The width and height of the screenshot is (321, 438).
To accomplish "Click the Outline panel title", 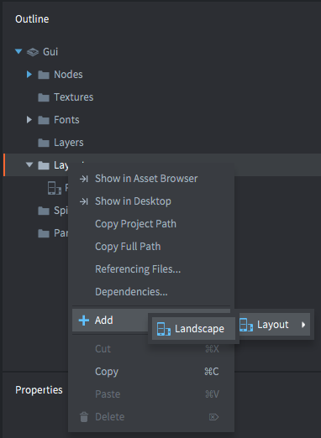I will [32, 19].
